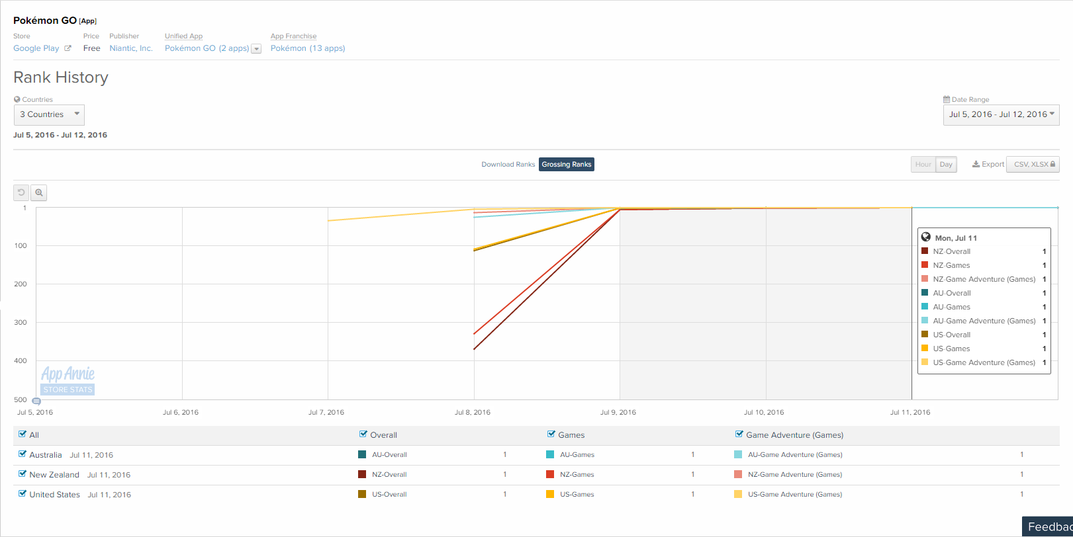This screenshot has width=1073, height=537.
Task: Click the NZ-Overall color swatch in legend table
Action: point(362,474)
